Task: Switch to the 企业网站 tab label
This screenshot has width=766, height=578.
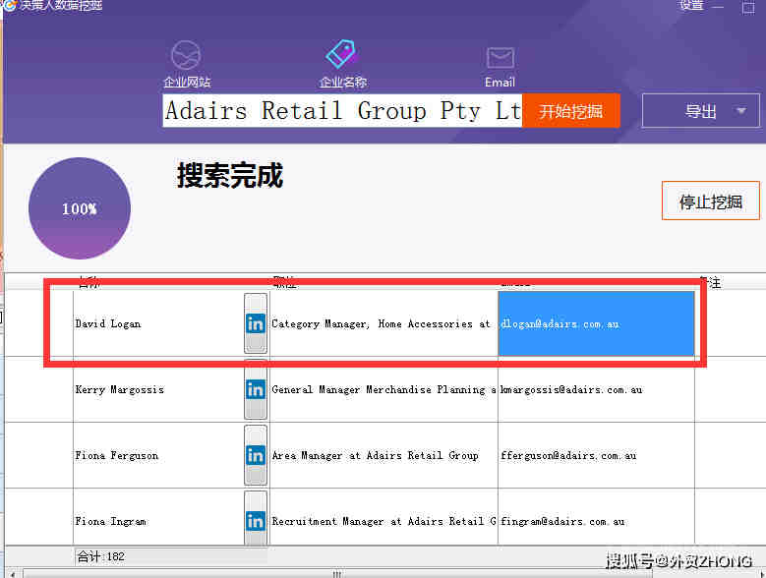Action: (x=187, y=82)
